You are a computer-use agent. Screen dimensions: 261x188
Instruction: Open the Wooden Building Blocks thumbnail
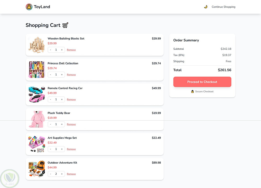click(37, 45)
